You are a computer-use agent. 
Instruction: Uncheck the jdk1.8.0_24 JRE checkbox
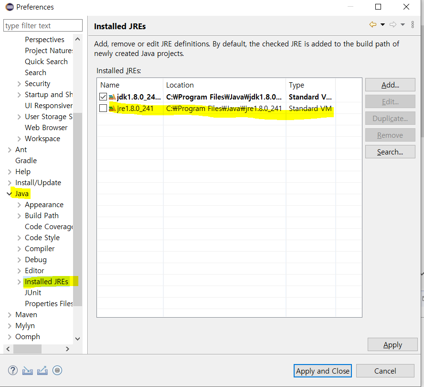tap(103, 97)
